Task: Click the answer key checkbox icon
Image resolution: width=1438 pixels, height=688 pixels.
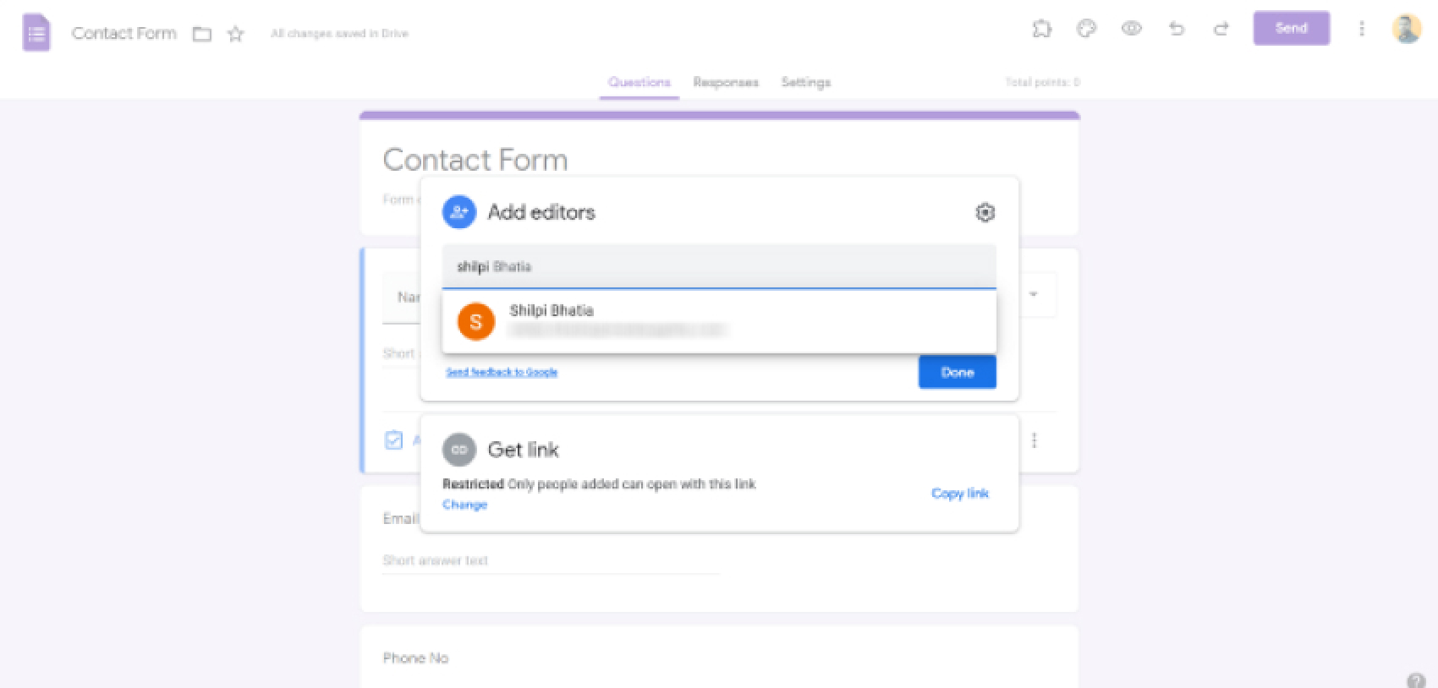Action: (x=393, y=440)
